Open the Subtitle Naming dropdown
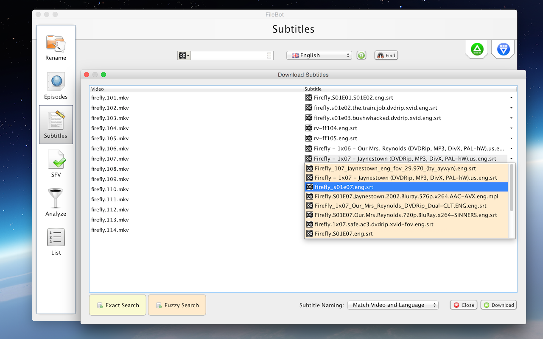The image size is (543, 339). 393,305
